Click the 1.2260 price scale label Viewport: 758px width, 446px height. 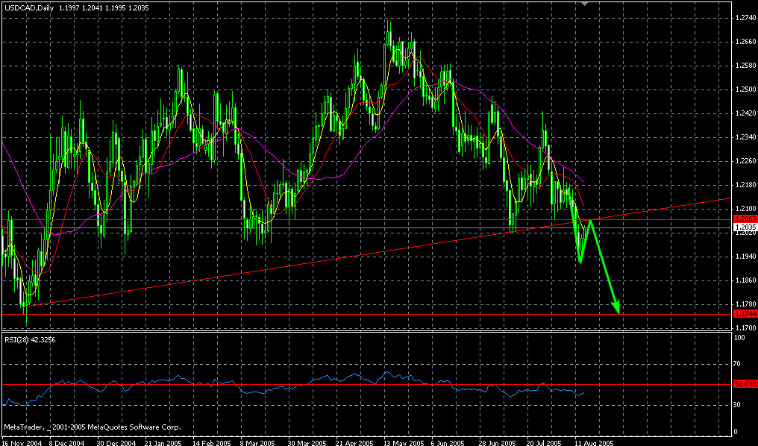(x=745, y=161)
